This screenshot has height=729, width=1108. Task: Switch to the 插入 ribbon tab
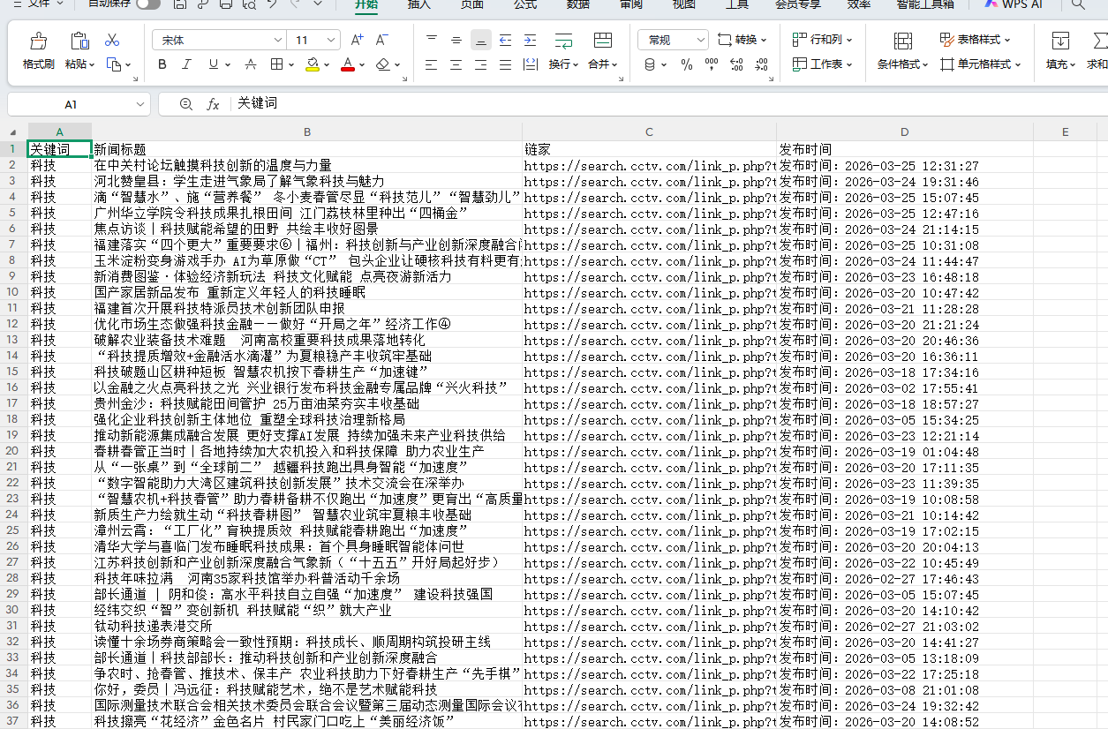(x=419, y=4)
